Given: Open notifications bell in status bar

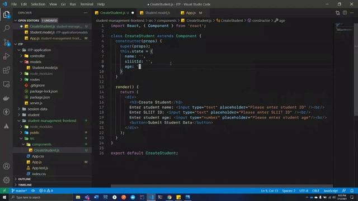Looking at the screenshot, I should 352,190.
